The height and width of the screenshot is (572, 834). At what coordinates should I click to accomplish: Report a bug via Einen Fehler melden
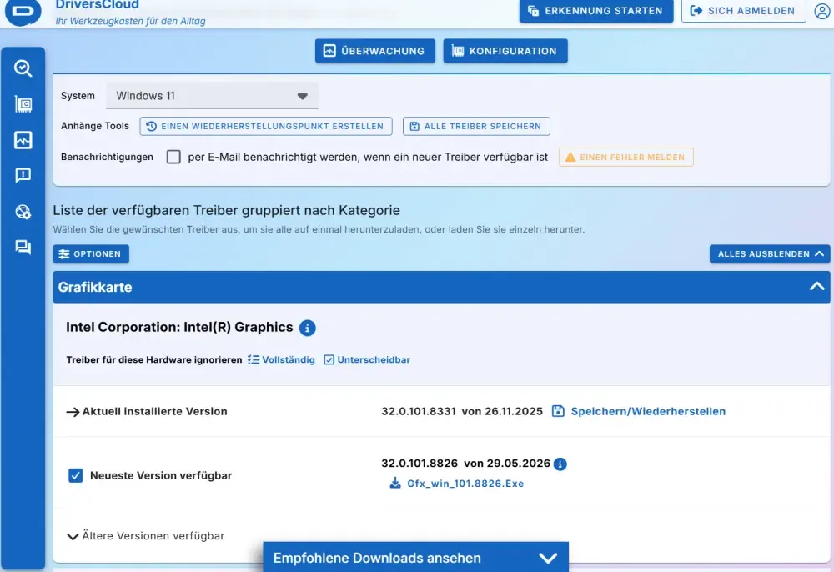click(x=626, y=157)
